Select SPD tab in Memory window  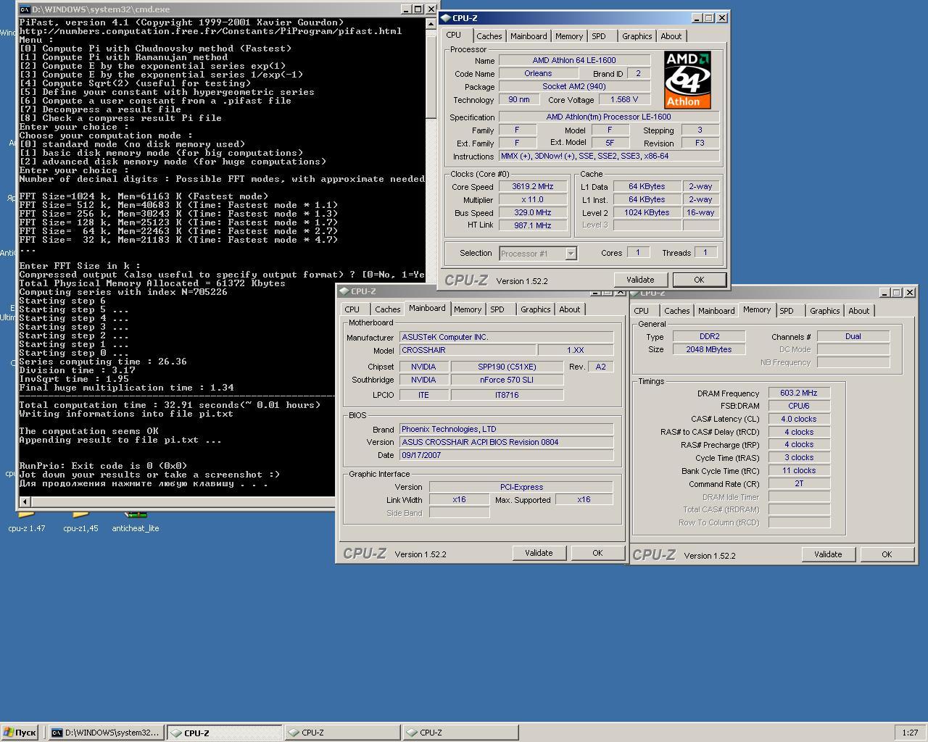point(786,311)
